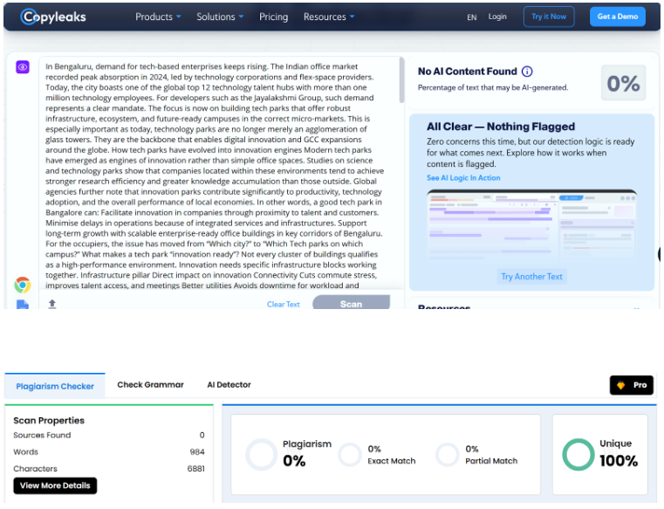Click the purple eye icon beside text

[23, 67]
